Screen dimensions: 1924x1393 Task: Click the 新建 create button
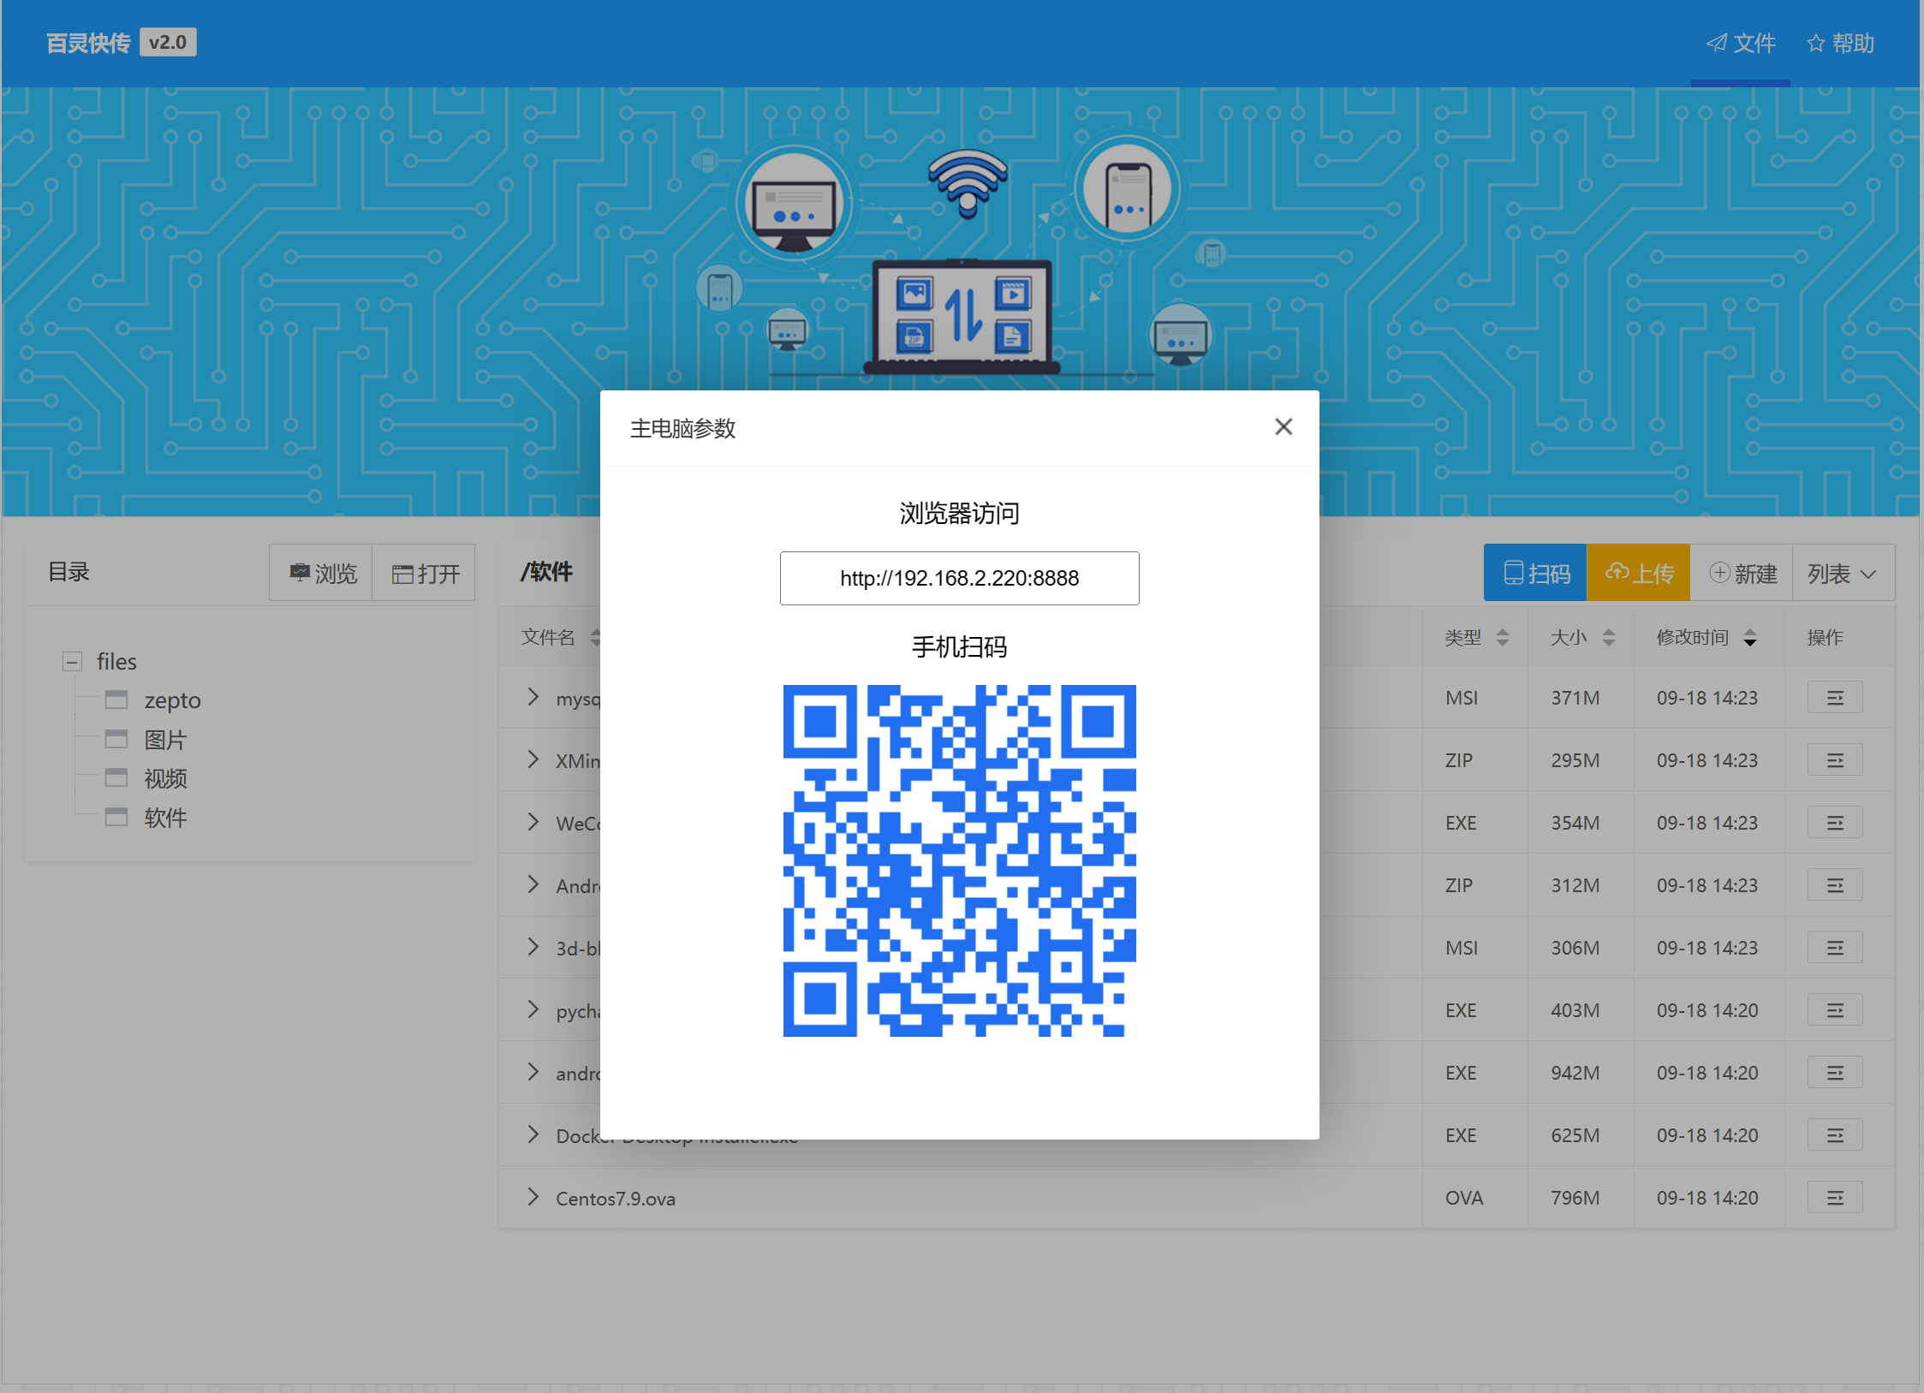(1742, 573)
